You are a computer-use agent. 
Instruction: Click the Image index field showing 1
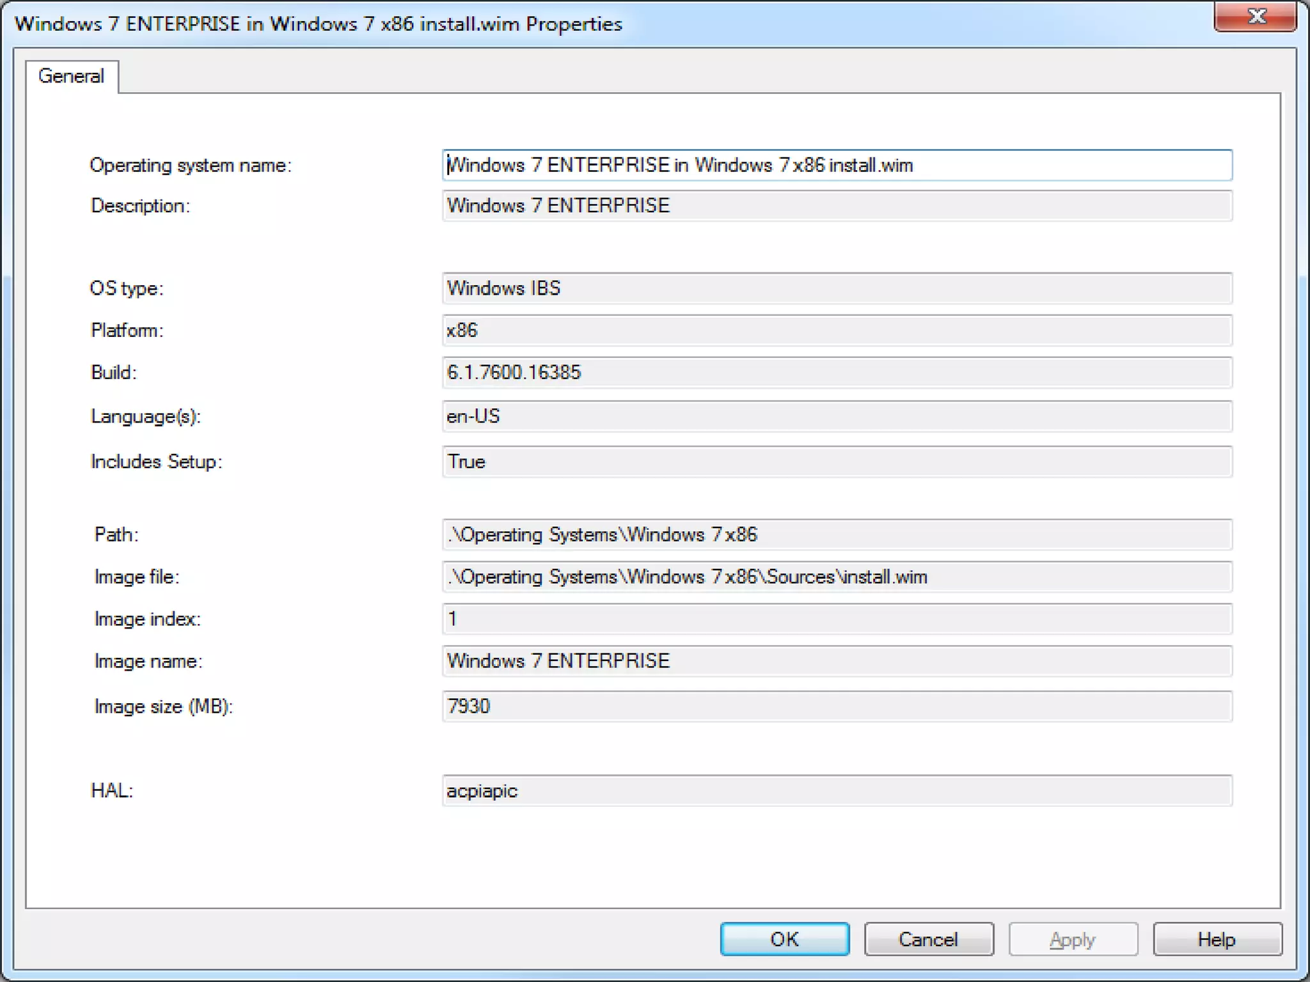(x=837, y=619)
